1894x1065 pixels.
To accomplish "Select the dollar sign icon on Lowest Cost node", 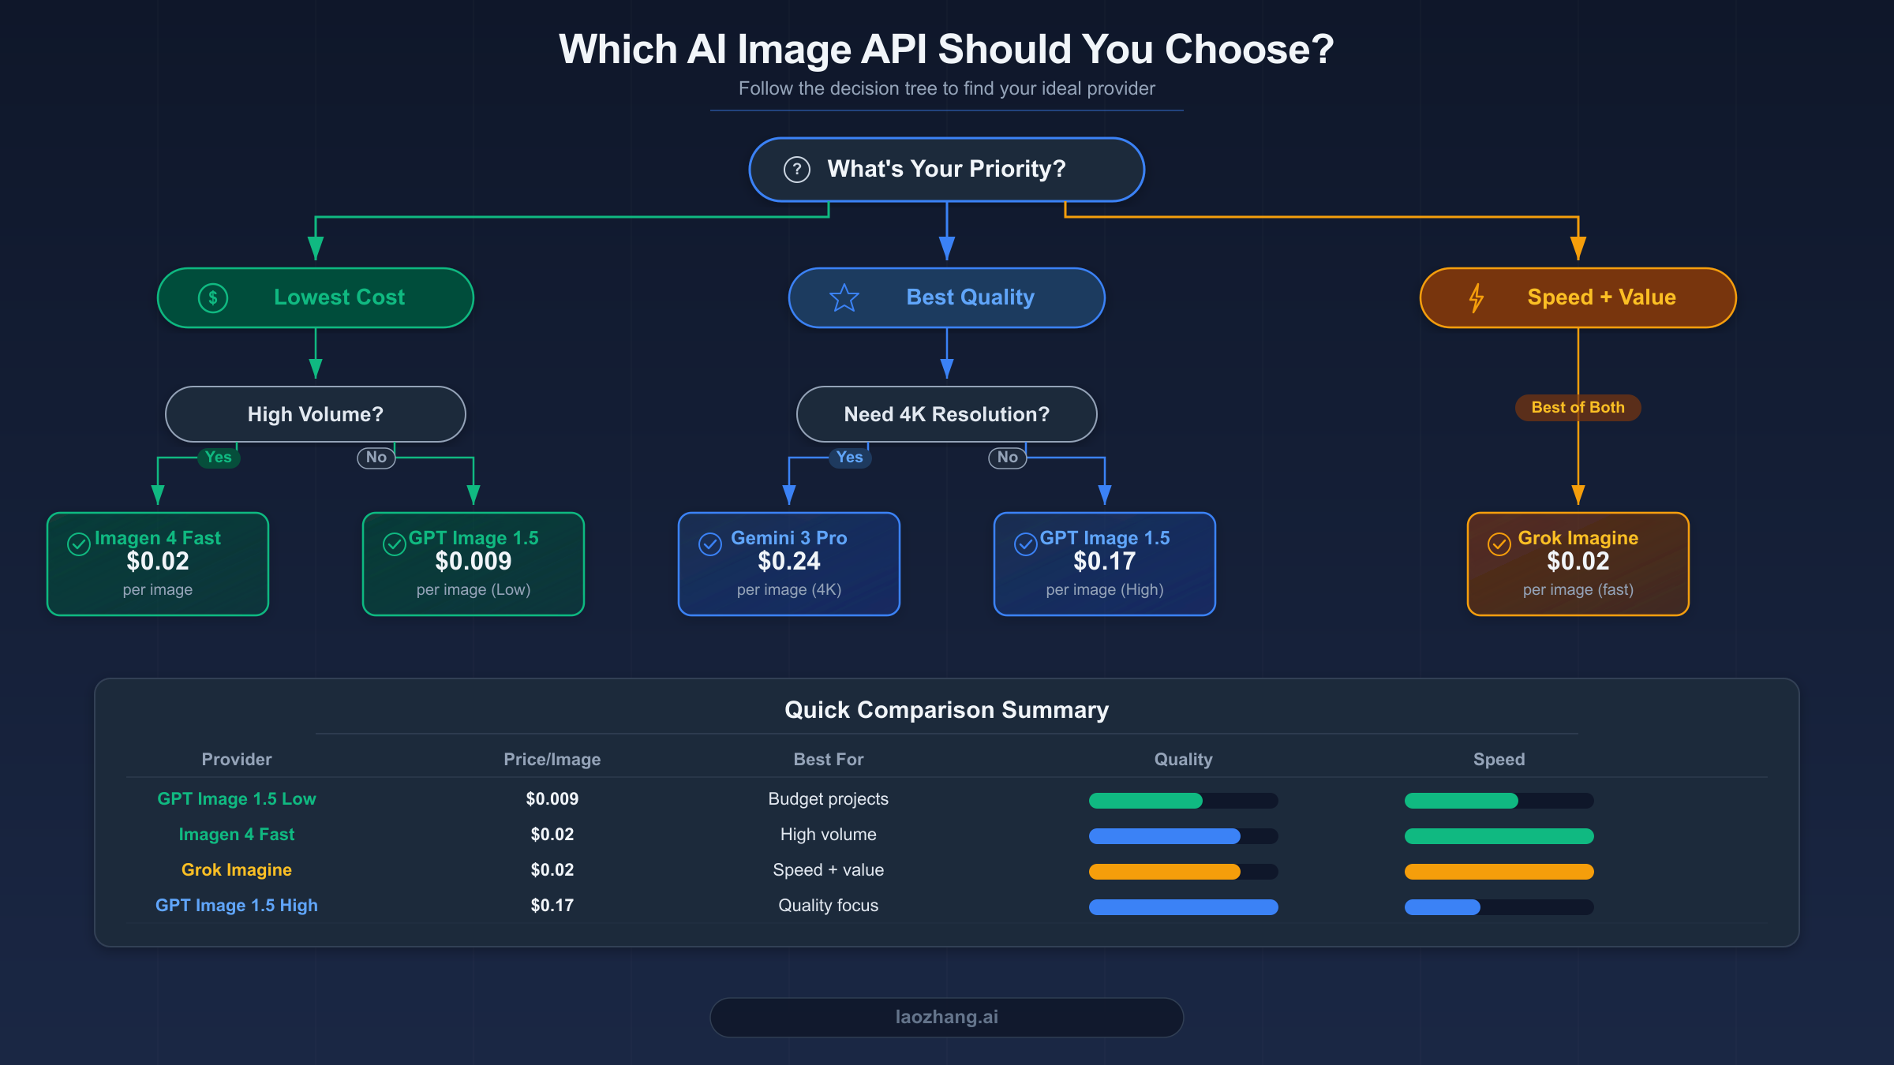I will (x=212, y=297).
